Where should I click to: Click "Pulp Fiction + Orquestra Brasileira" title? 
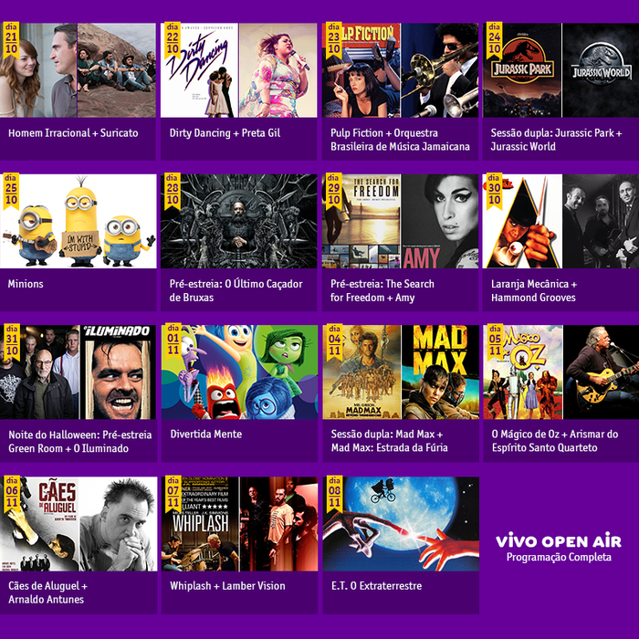click(x=400, y=140)
